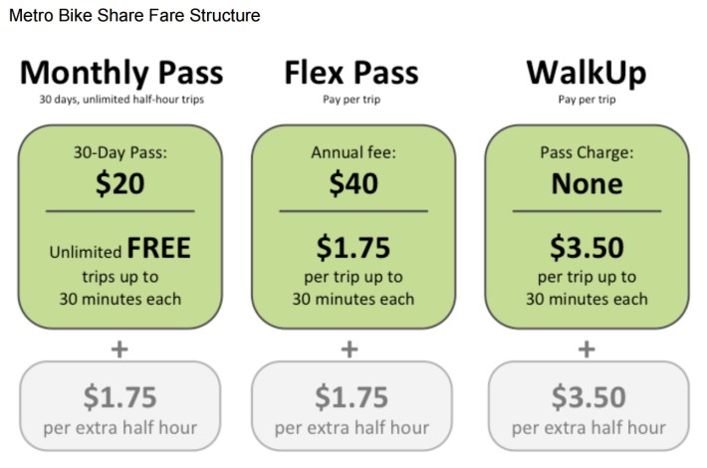
Task: Click the 'Pay per trip' subtitle under WalkUp
Action: coord(587,100)
